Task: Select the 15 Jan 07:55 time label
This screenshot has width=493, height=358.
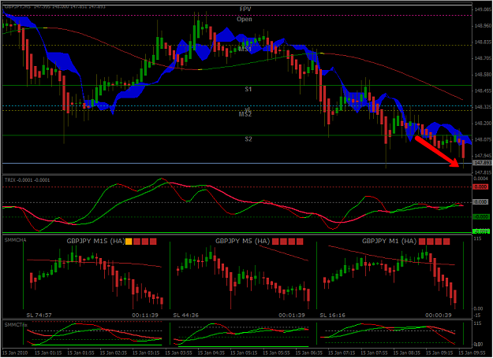Action: pyautogui.click(x=374, y=353)
